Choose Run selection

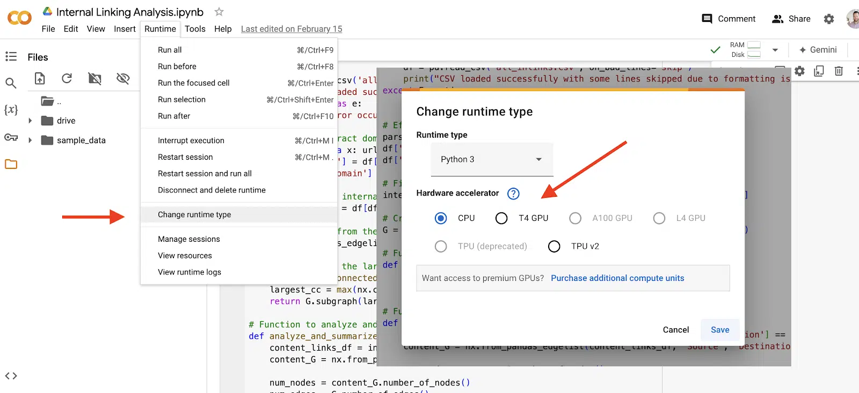point(239,100)
